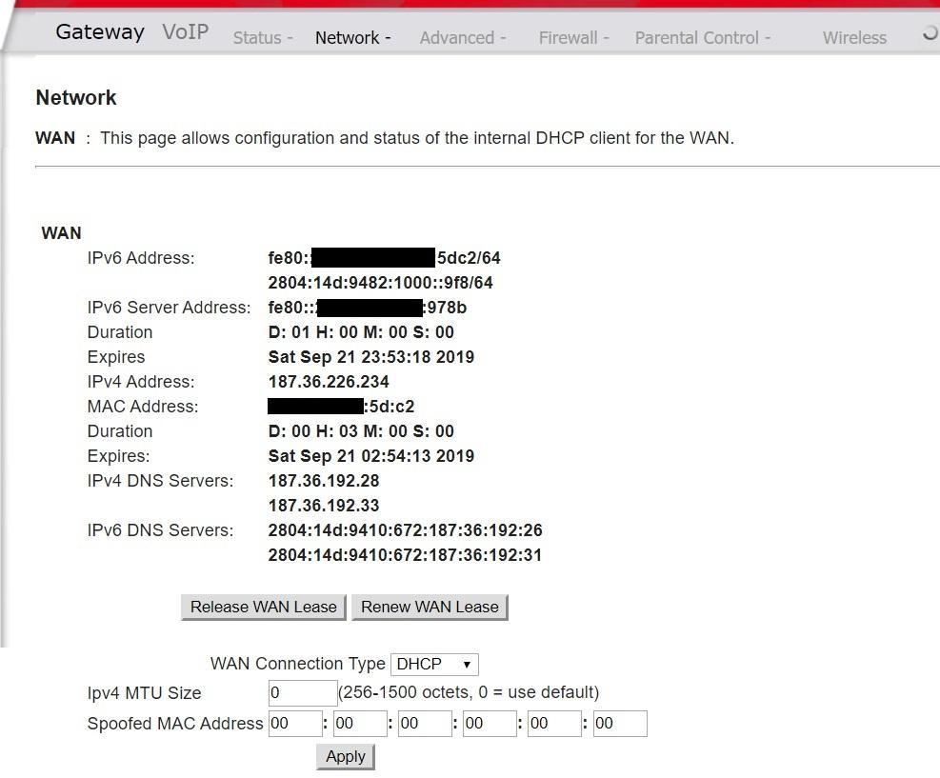Click Apply to save WAN settings
The width and height of the screenshot is (940, 778).
click(x=346, y=756)
